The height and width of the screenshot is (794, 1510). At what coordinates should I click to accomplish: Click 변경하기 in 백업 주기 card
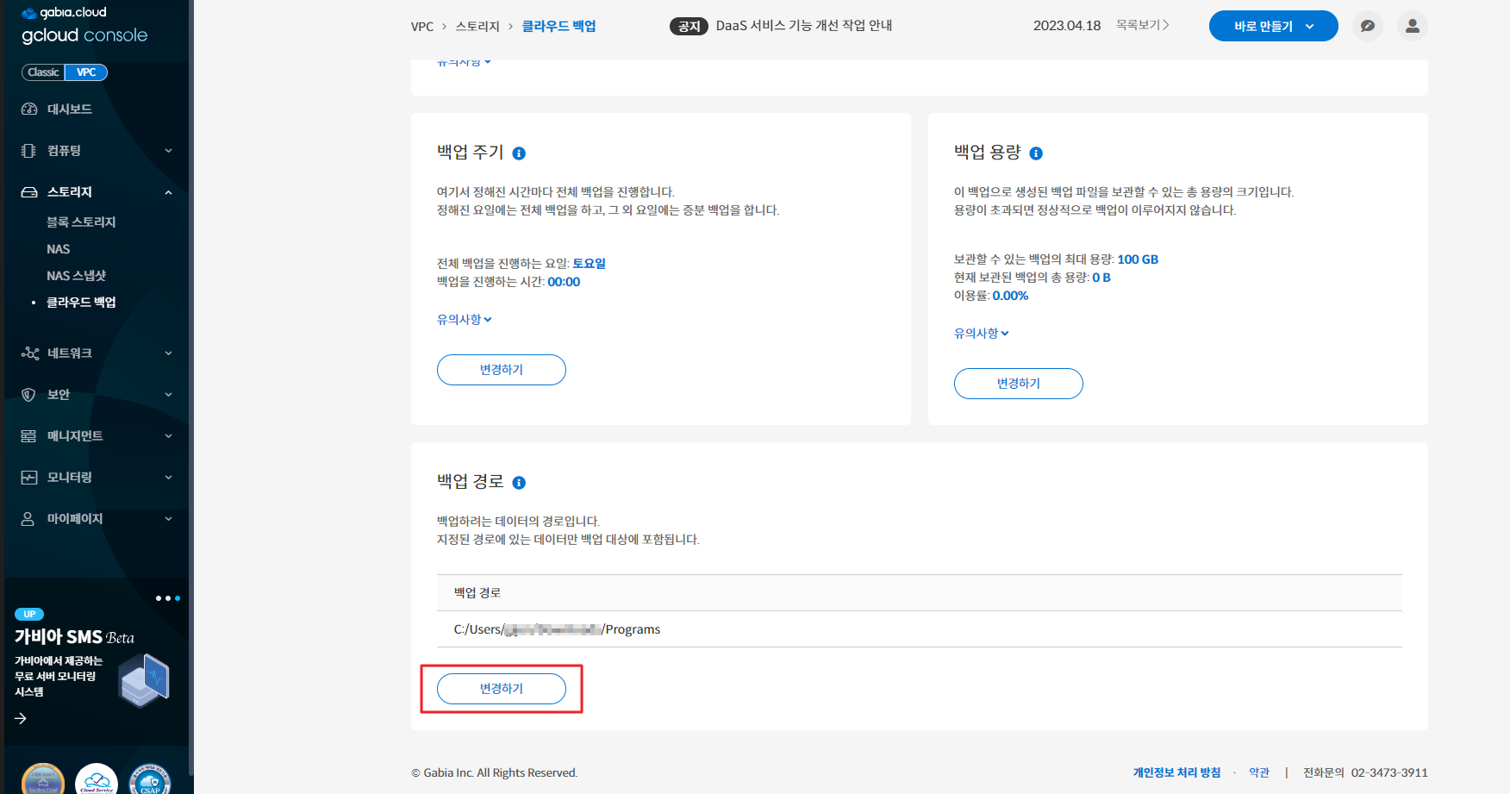(x=502, y=370)
